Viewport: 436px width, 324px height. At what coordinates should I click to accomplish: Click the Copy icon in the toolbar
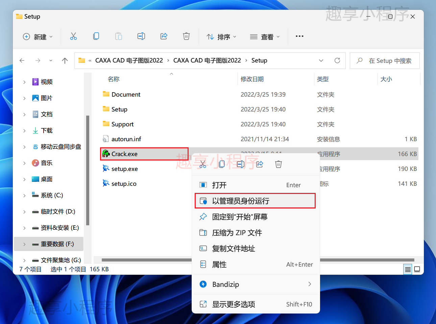(x=96, y=36)
